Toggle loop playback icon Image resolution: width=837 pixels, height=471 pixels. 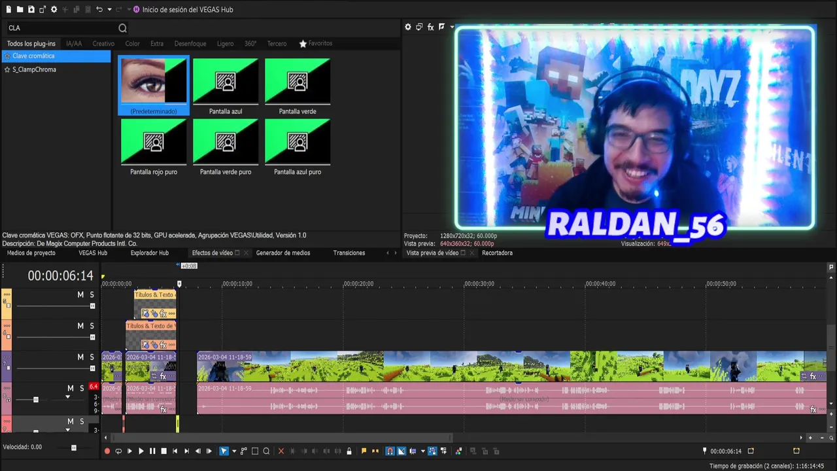[118, 451]
